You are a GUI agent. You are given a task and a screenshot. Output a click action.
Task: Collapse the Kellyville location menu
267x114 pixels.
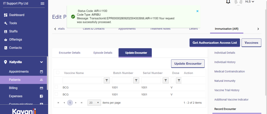point(41,62)
